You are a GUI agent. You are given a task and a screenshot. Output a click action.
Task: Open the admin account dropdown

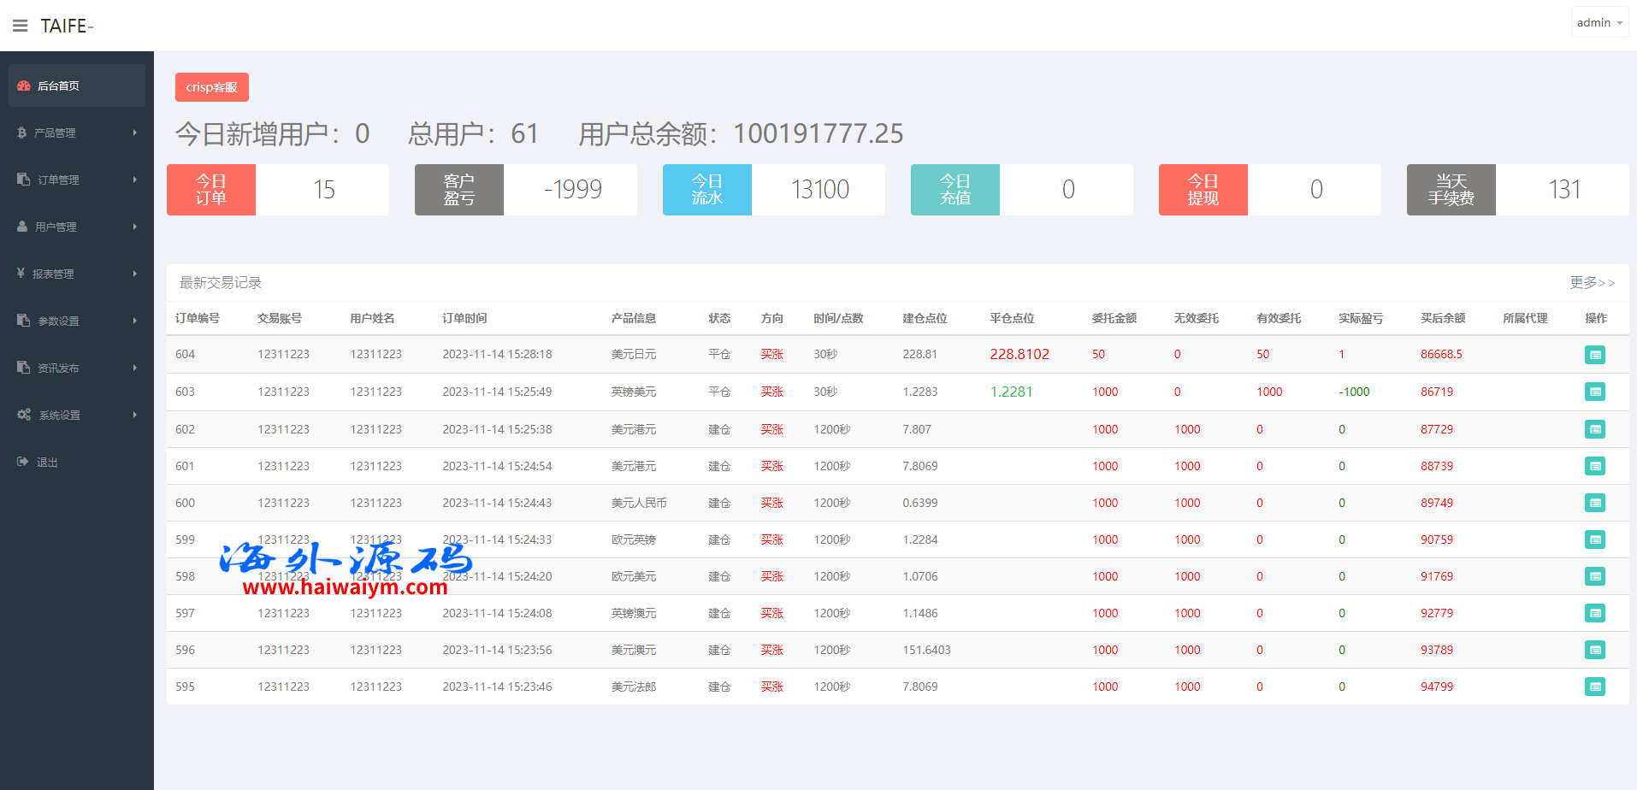[1599, 23]
